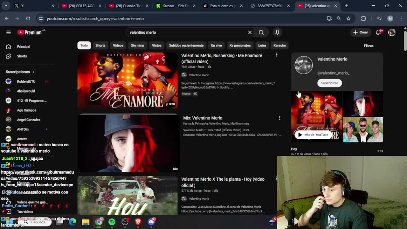The image size is (407, 229).
Task: Open Mix: Valentino Merlo thumbnail
Action: click(128, 144)
